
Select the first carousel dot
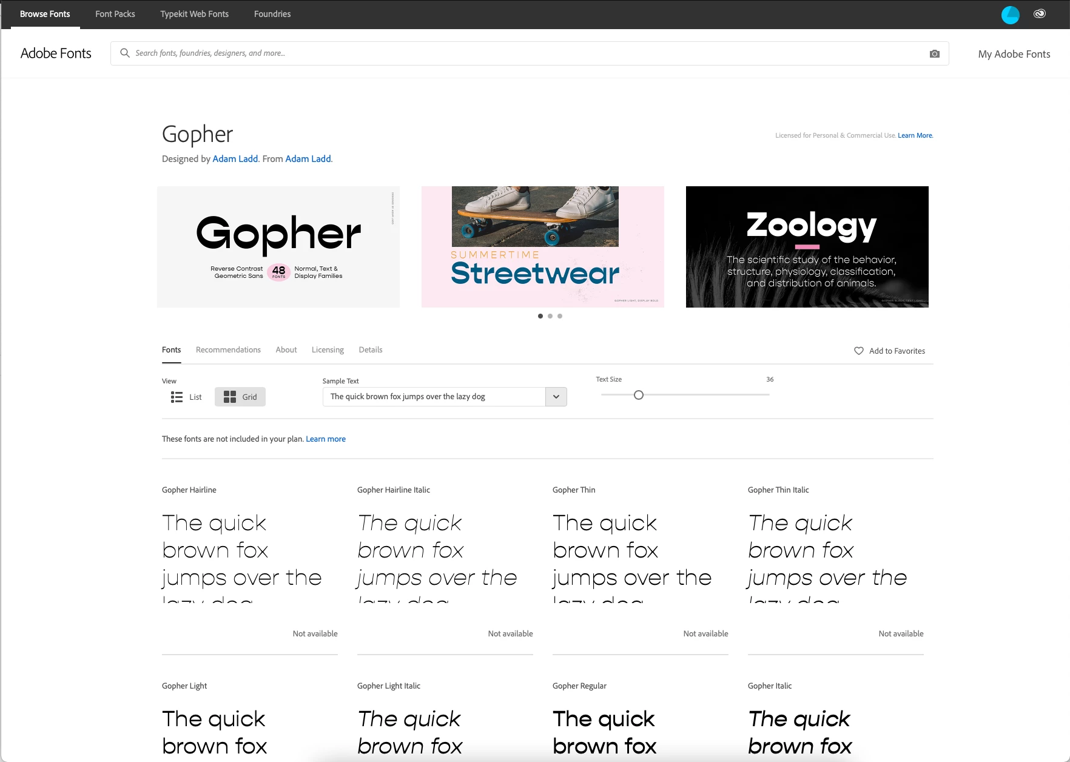540,316
